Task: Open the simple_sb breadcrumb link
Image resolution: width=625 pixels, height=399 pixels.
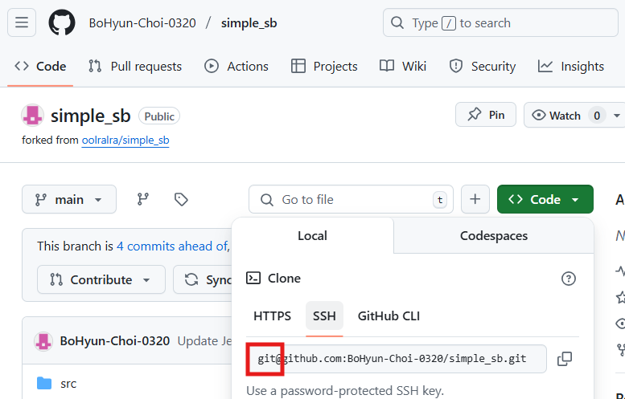Action: [x=249, y=23]
